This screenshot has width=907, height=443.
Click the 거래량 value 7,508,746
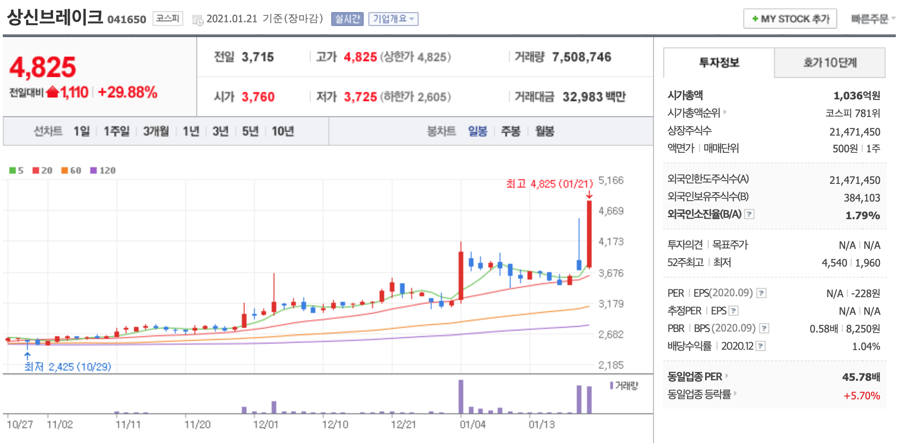pyautogui.click(x=582, y=57)
